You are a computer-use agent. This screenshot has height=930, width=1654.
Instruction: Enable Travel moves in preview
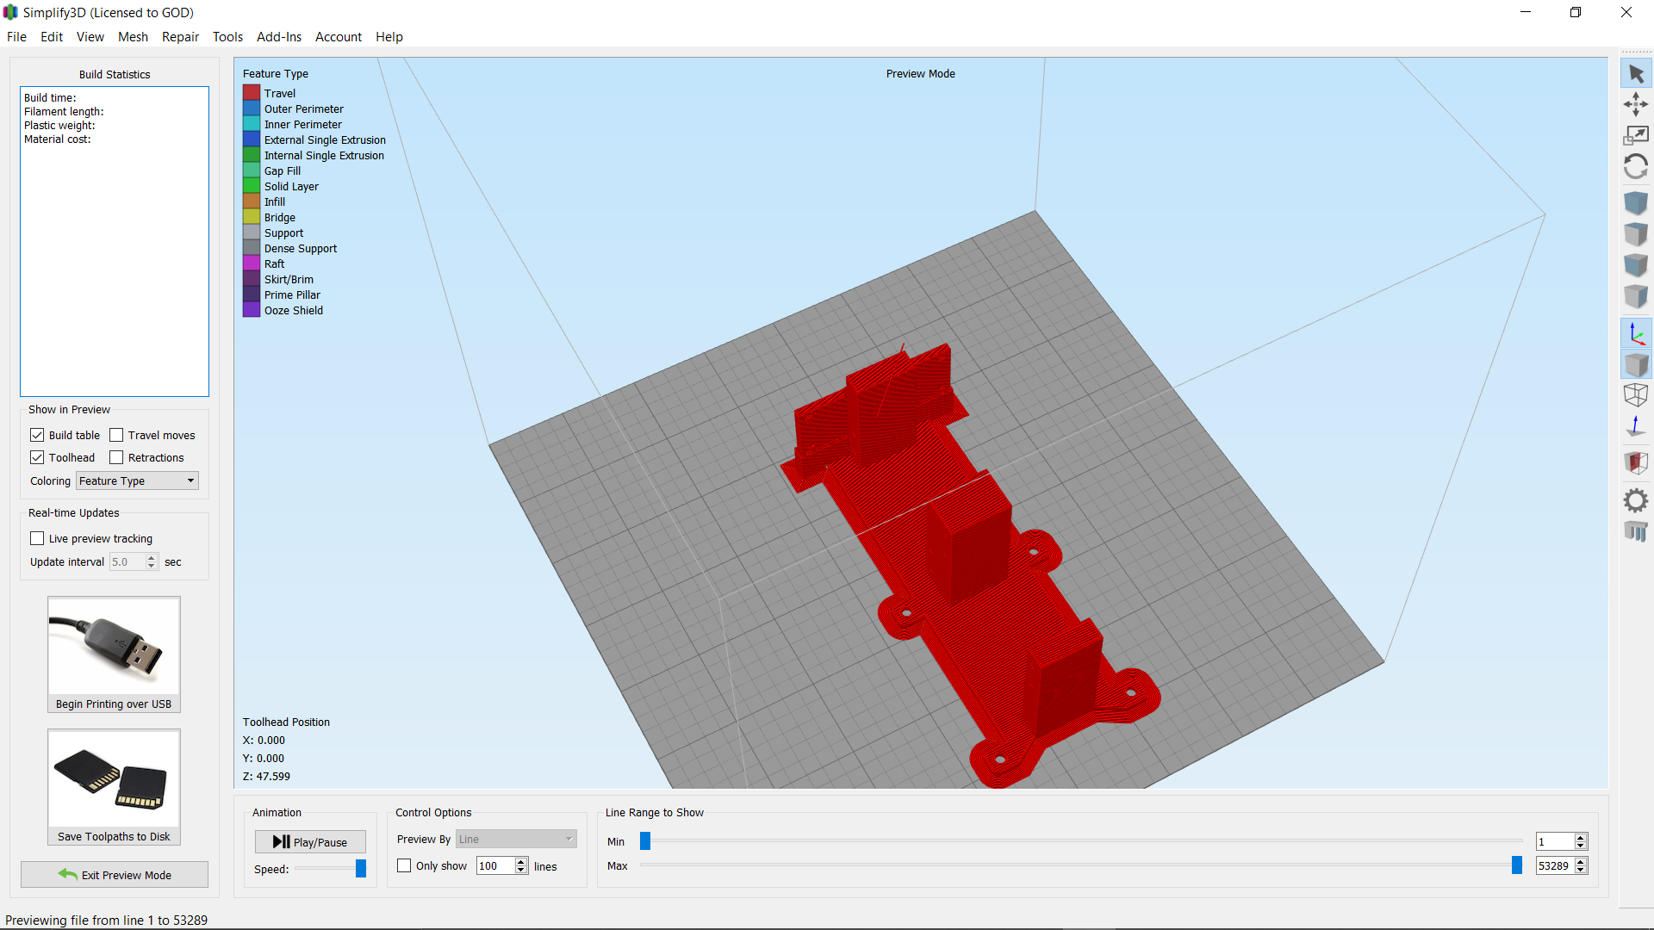click(x=117, y=435)
